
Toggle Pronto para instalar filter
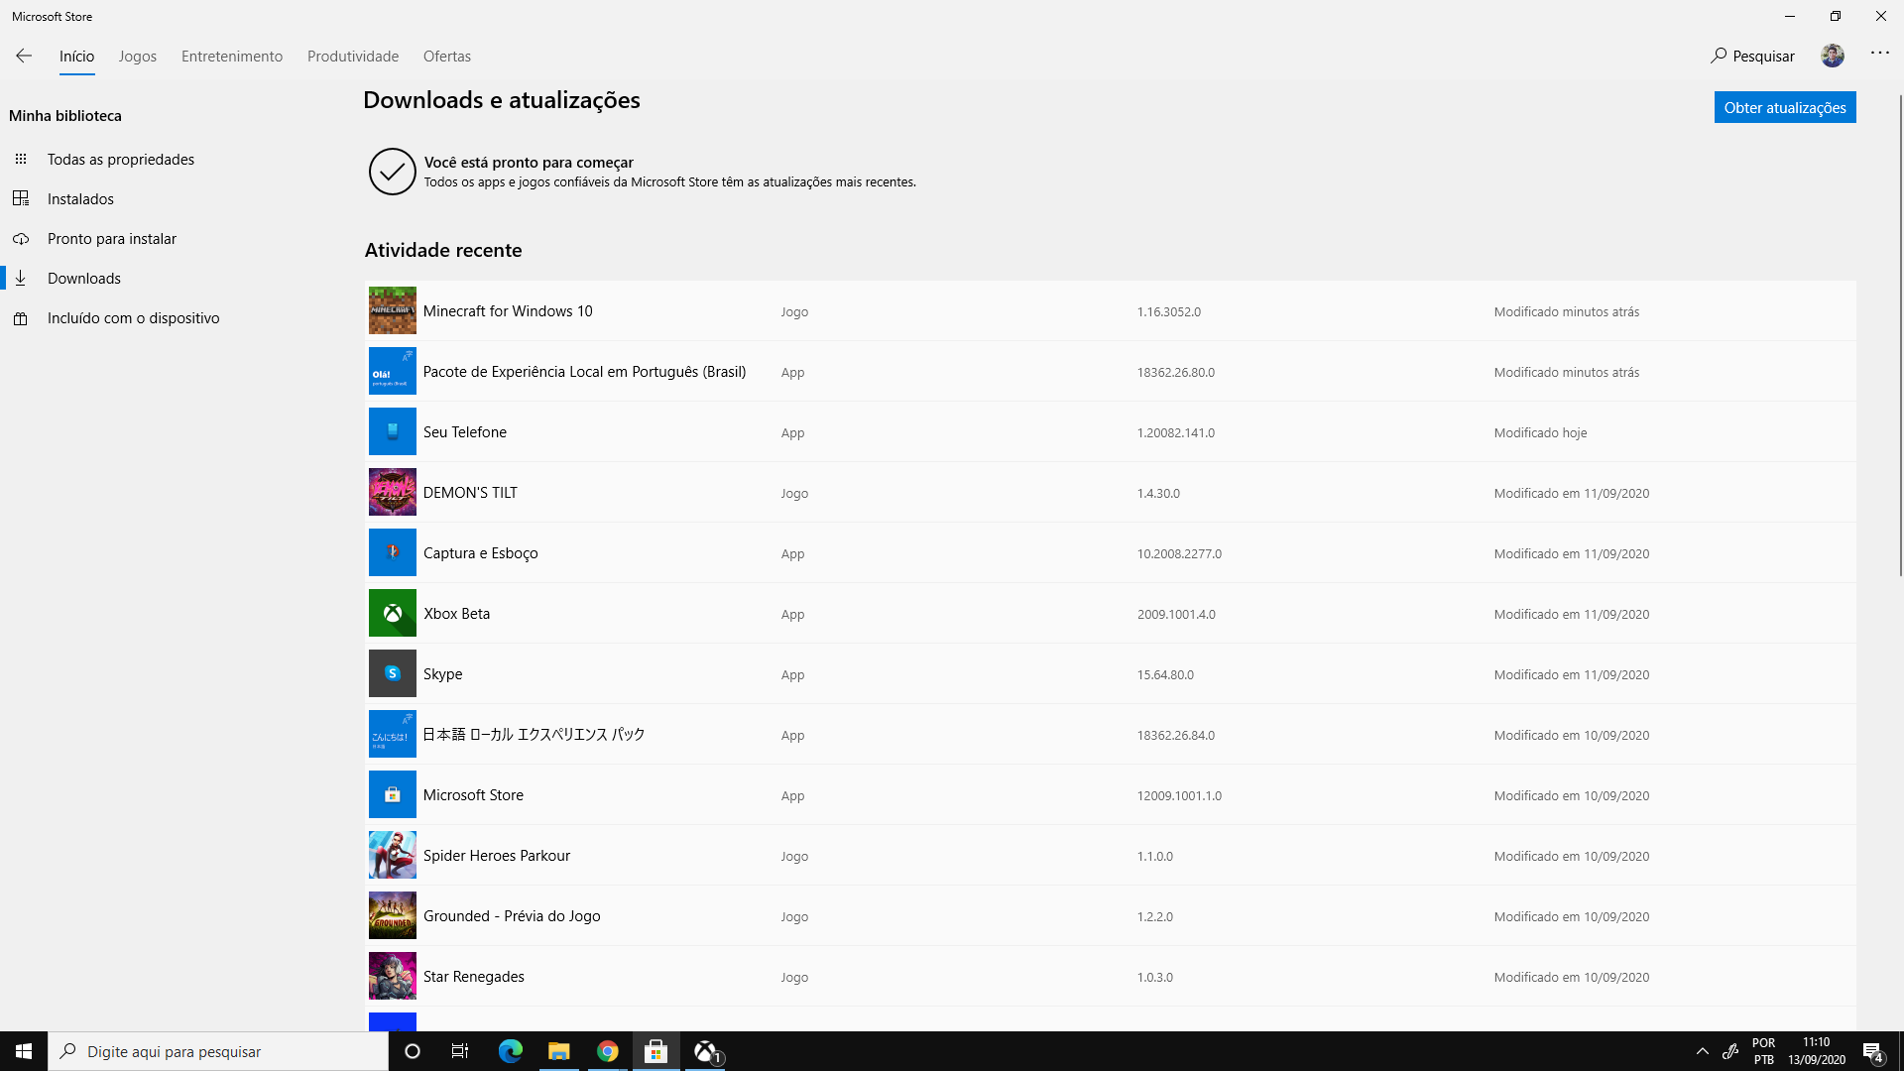click(112, 238)
